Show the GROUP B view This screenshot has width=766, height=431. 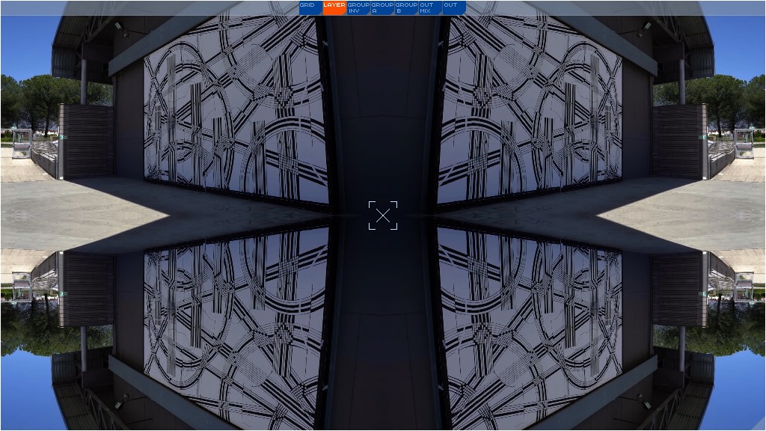tap(406, 7)
